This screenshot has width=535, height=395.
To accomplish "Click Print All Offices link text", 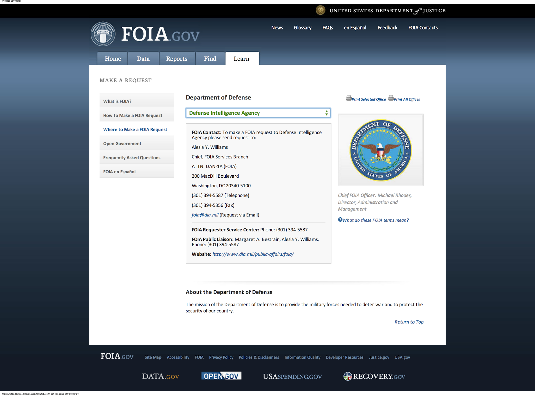I will [407, 99].
